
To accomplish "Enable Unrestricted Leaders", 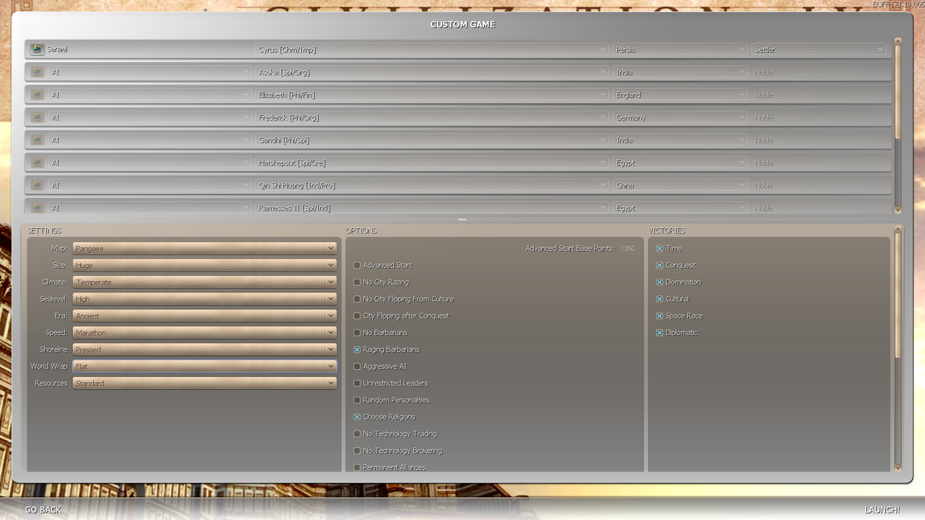I will coord(357,383).
